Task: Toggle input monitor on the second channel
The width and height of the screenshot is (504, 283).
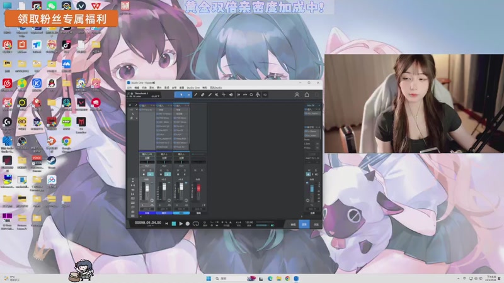Action: tap(168, 174)
